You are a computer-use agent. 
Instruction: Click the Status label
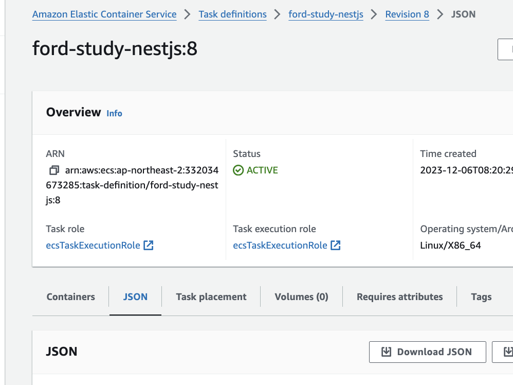click(247, 154)
